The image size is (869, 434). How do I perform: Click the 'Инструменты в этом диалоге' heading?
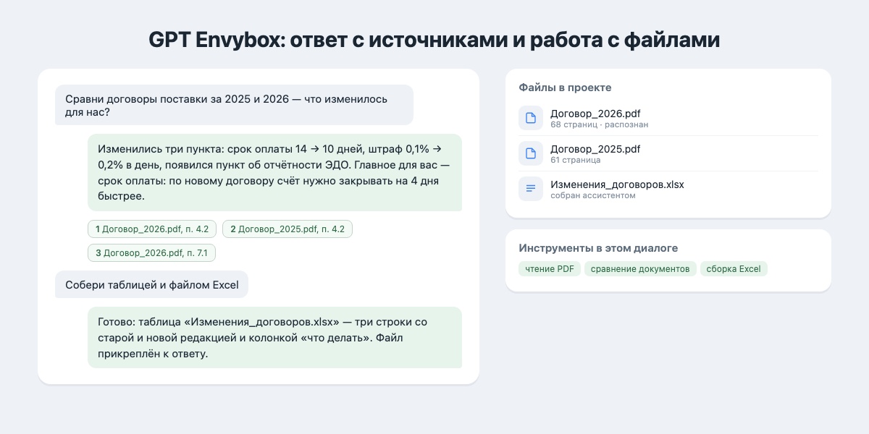(598, 248)
